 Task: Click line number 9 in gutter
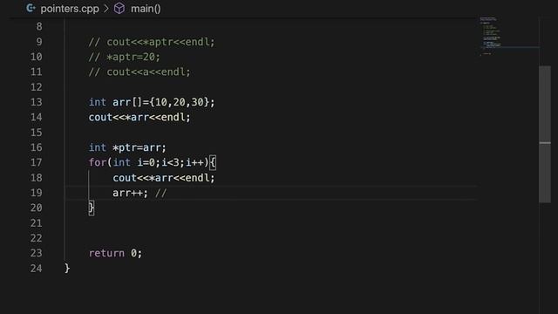click(x=39, y=42)
